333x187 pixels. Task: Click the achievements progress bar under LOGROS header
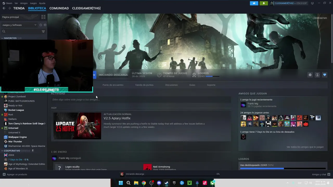click(x=212, y=76)
